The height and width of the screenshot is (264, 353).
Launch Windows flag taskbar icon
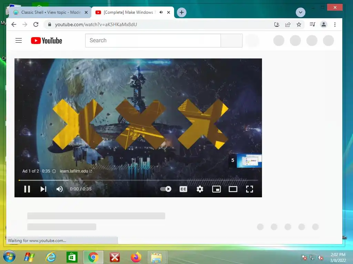(29, 257)
